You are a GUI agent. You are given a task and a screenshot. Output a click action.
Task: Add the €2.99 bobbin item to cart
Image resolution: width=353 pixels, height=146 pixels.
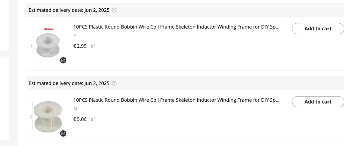click(x=318, y=29)
